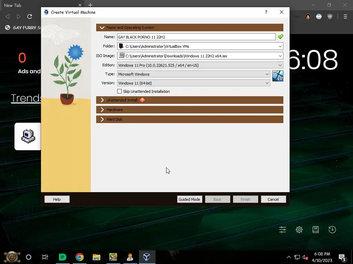Click the green valid-name check icon
This screenshot has height=264, width=353.
pyautogui.click(x=281, y=36)
